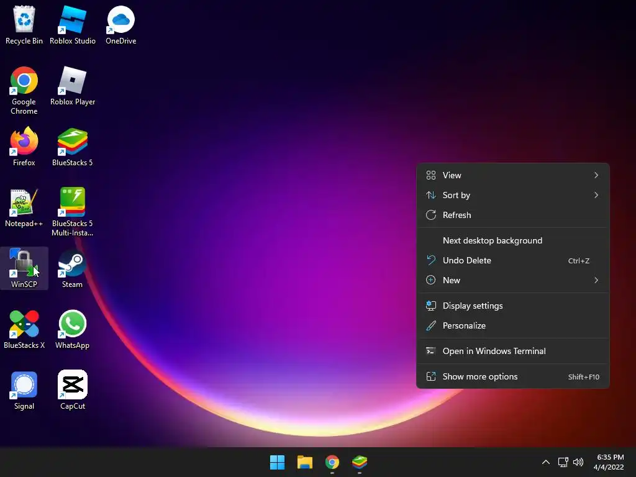
Task: Open File Explorer from the taskbar
Action: point(304,462)
